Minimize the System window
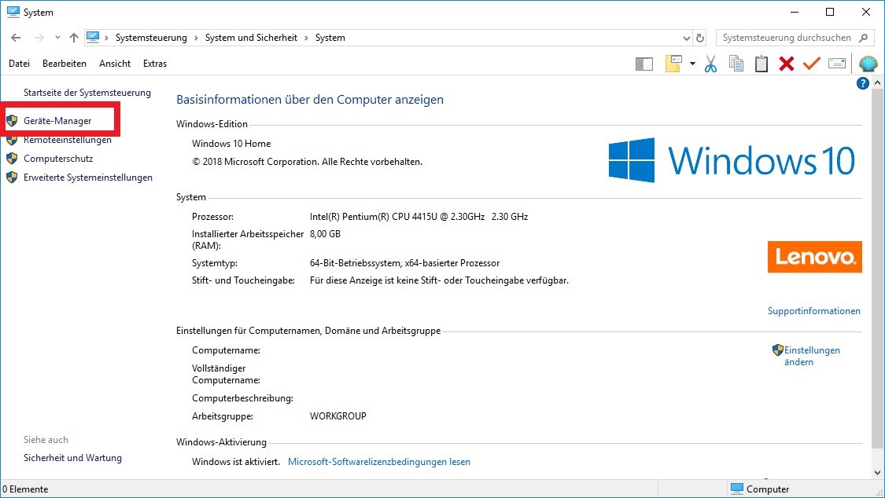 tap(795, 12)
